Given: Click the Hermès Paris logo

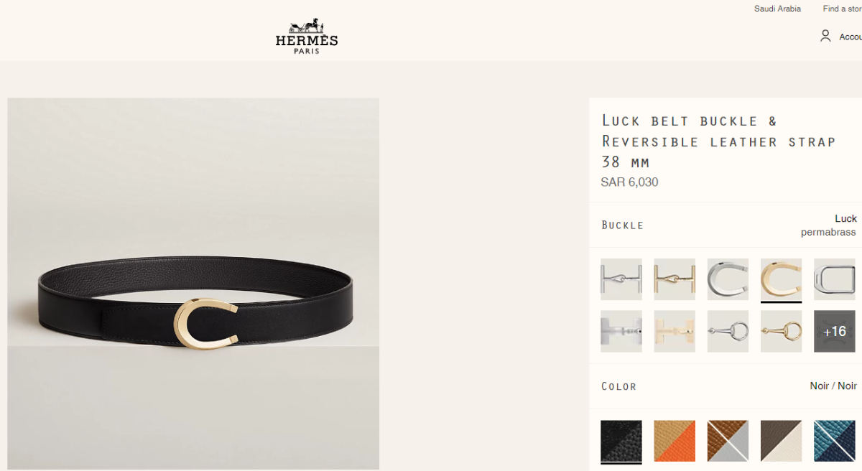Looking at the screenshot, I should coord(307,37).
